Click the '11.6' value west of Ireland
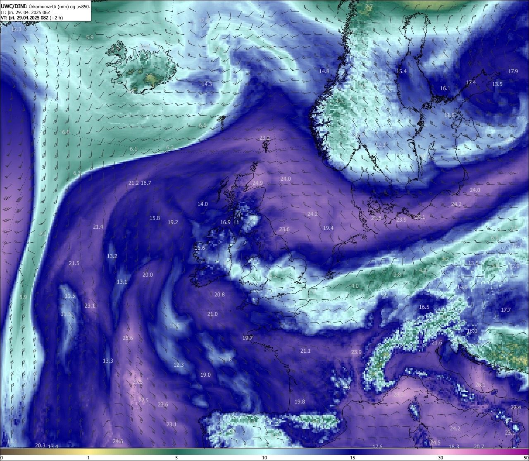Screen dimensions: 529x461 [200, 248]
